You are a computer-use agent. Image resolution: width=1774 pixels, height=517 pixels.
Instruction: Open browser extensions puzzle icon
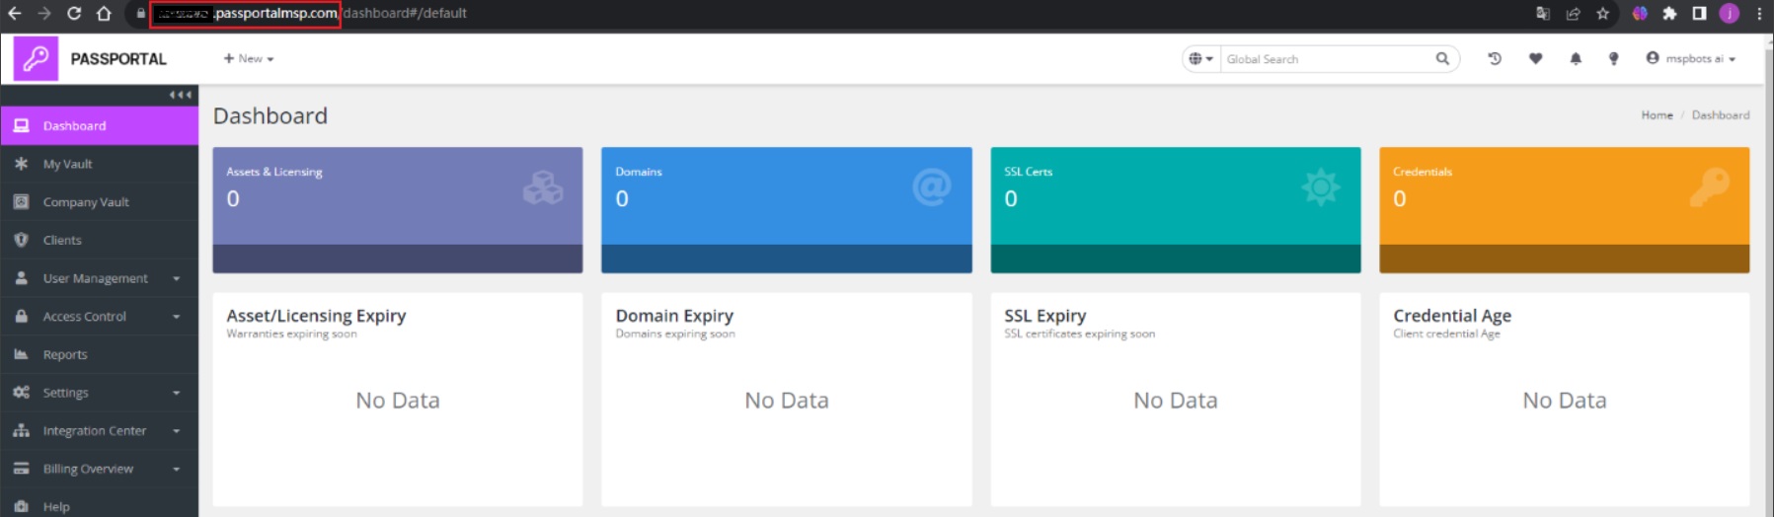click(1669, 13)
